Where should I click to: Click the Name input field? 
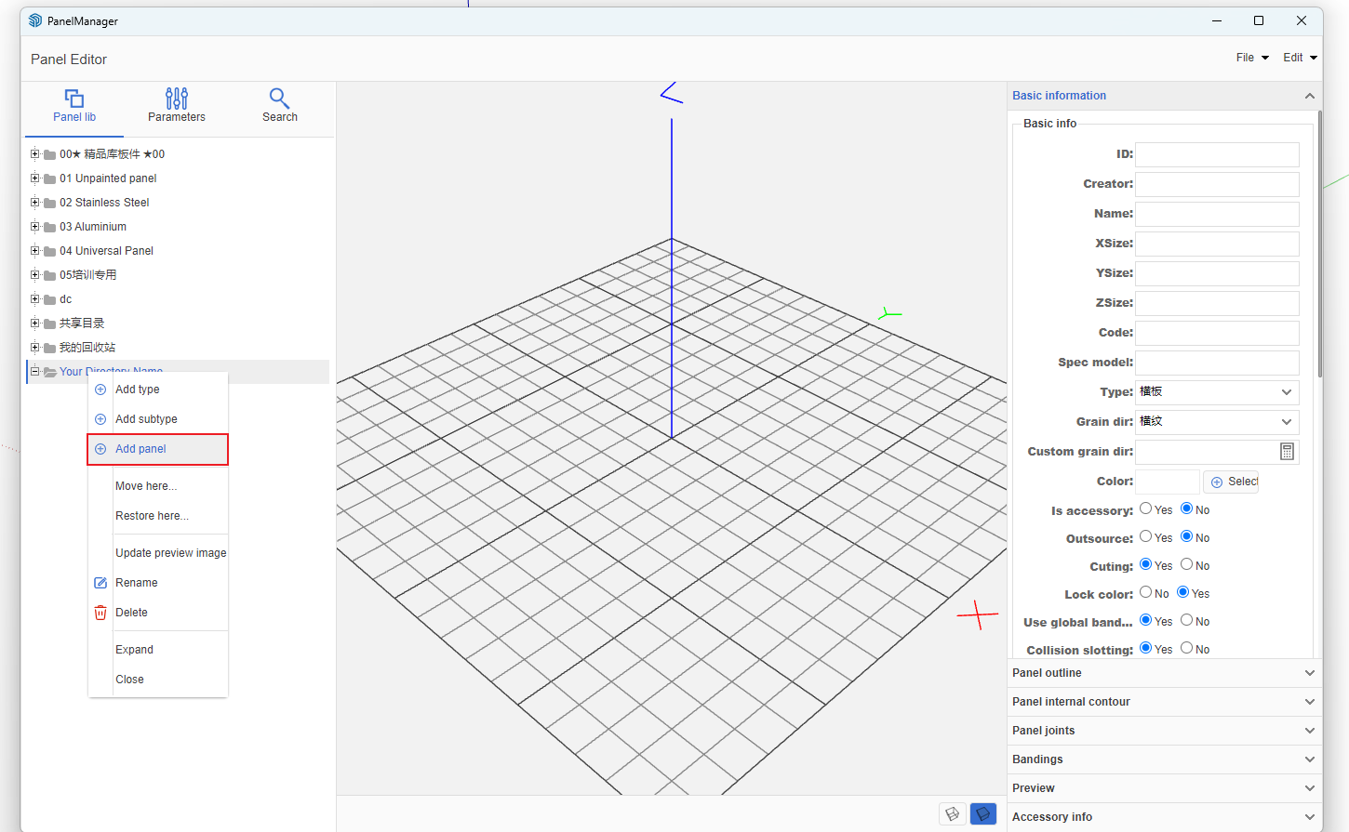tap(1217, 214)
